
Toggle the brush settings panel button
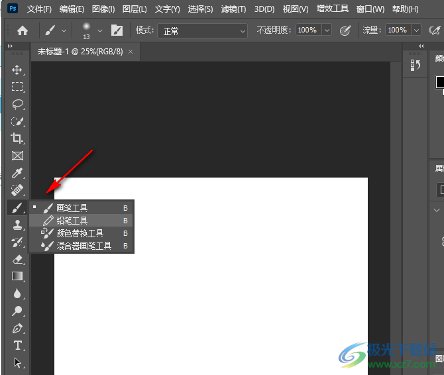pyautogui.click(x=117, y=30)
